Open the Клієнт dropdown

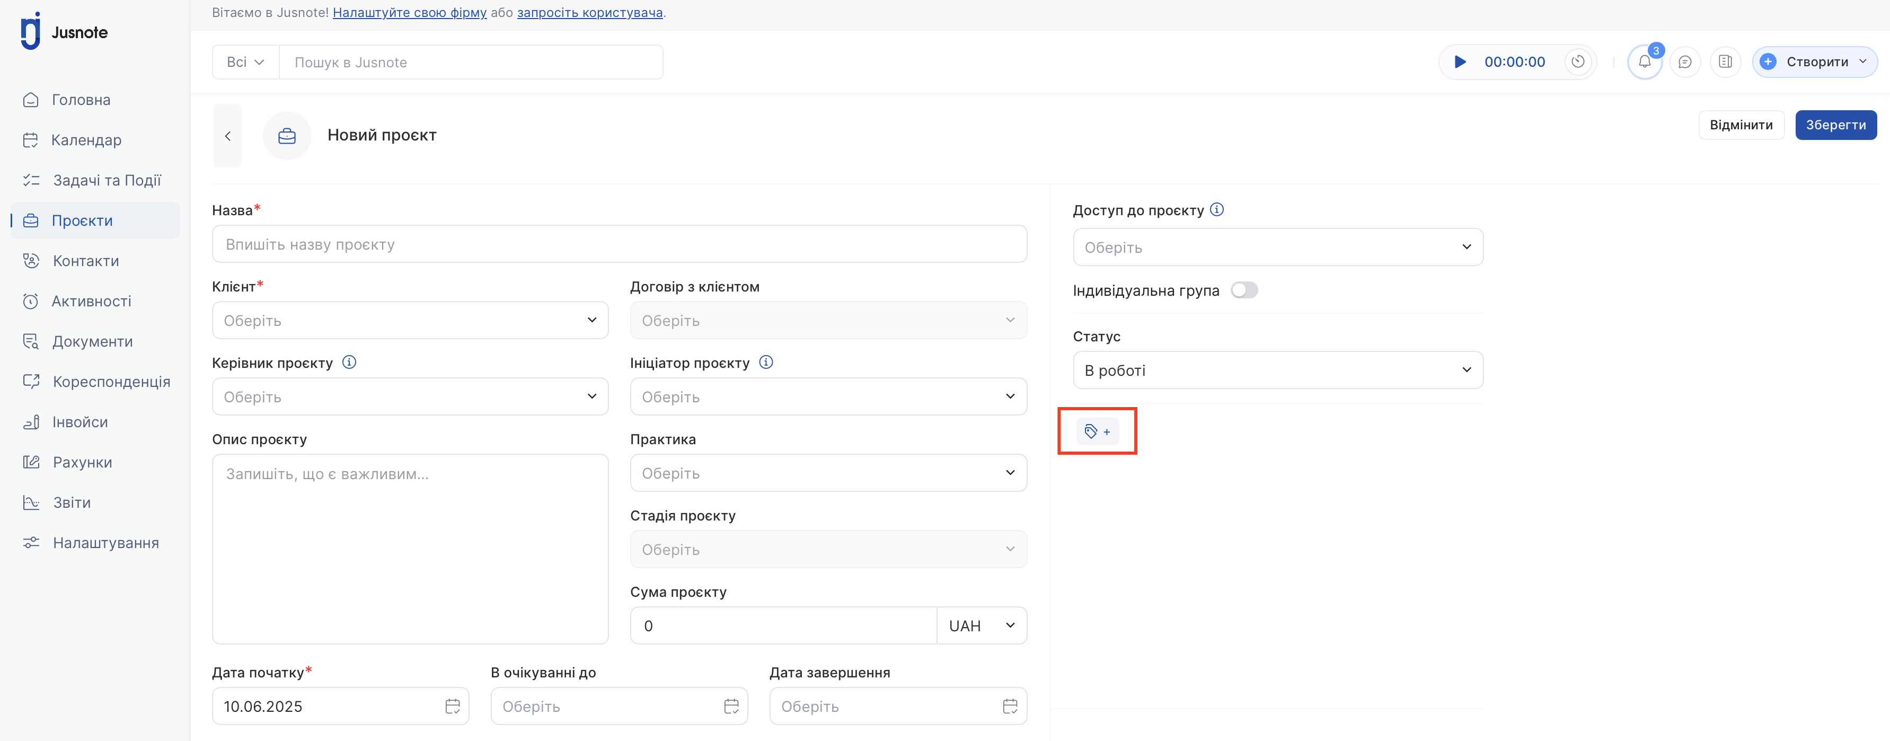(410, 320)
